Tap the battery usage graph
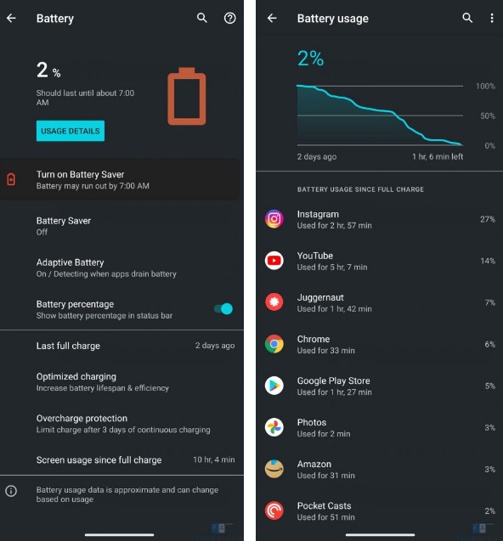 pyautogui.click(x=380, y=116)
